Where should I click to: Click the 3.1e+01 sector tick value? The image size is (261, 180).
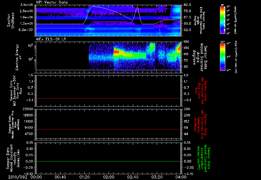[27, 5]
